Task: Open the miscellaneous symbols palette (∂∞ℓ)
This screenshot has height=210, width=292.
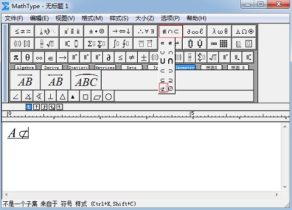Action: click(x=195, y=31)
